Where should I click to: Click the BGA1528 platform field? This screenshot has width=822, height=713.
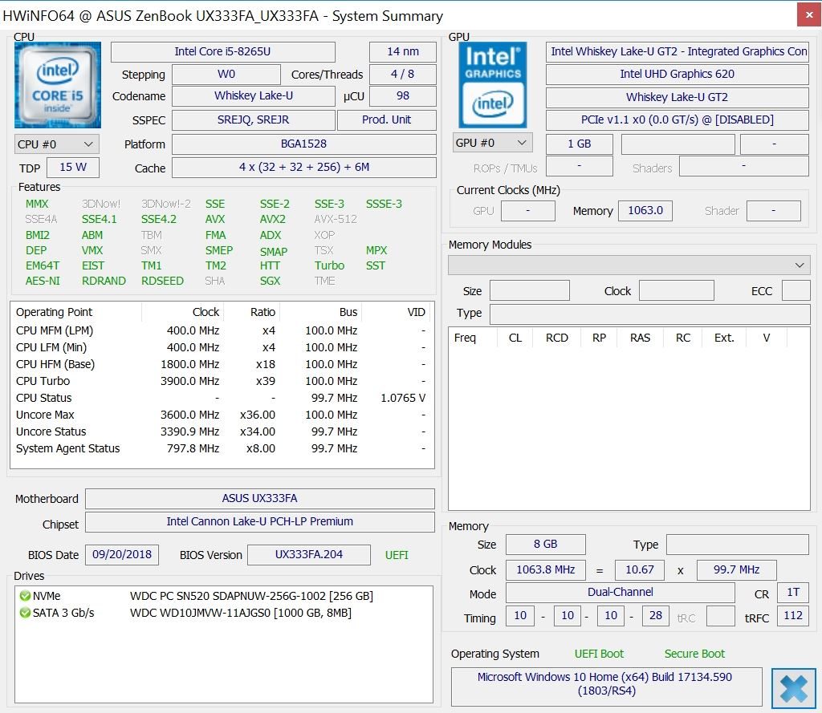pyautogui.click(x=304, y=144)
